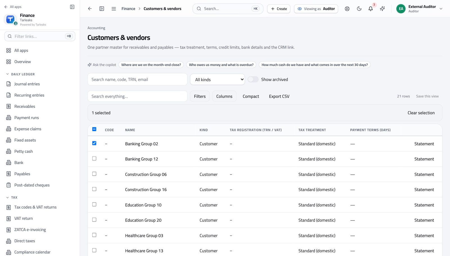This screenshot has height=256, width=450.
Task: Ask copilot about month-end close
Action: coord(151,65)
